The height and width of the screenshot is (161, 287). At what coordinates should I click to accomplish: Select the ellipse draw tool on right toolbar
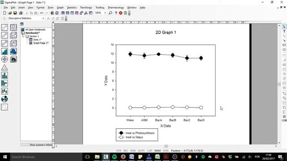pos(284,50)
